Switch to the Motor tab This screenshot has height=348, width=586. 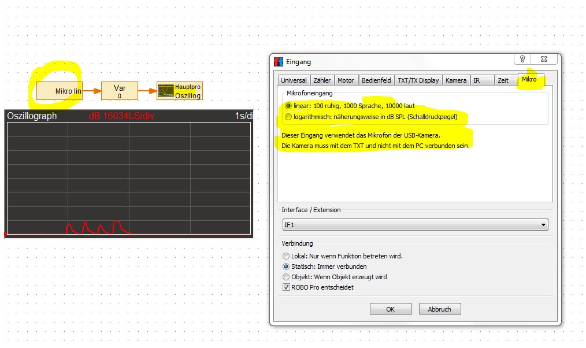(346, 80)
